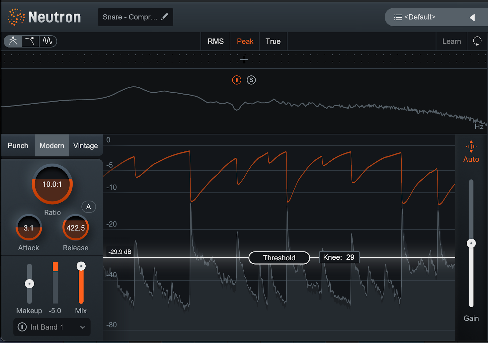Toggle the auto release A button
The image size is (488, 343).
point(88,207)
